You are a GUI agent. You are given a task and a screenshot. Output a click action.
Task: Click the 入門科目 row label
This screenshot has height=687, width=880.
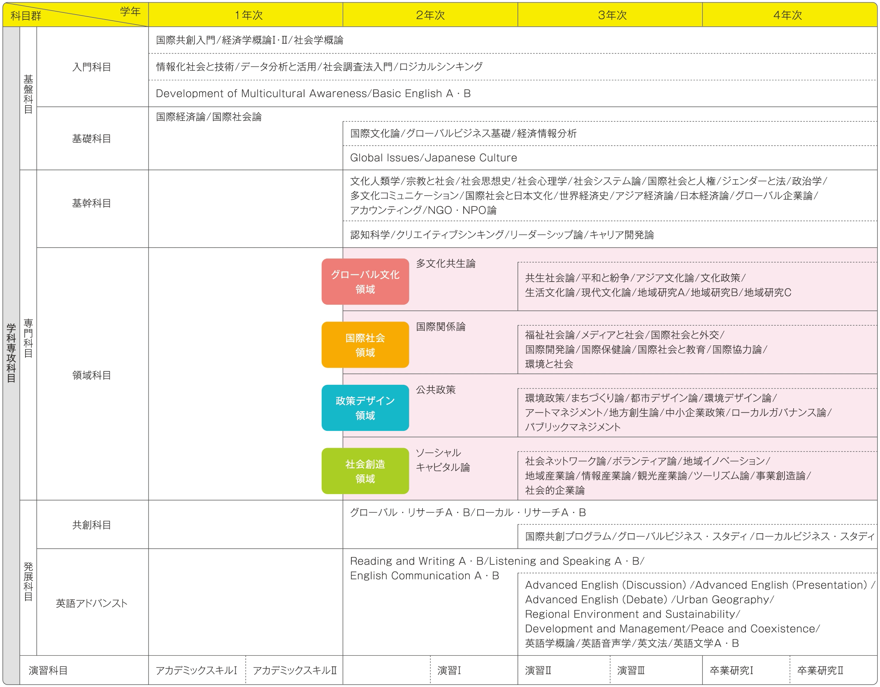(x=92, y=67)
